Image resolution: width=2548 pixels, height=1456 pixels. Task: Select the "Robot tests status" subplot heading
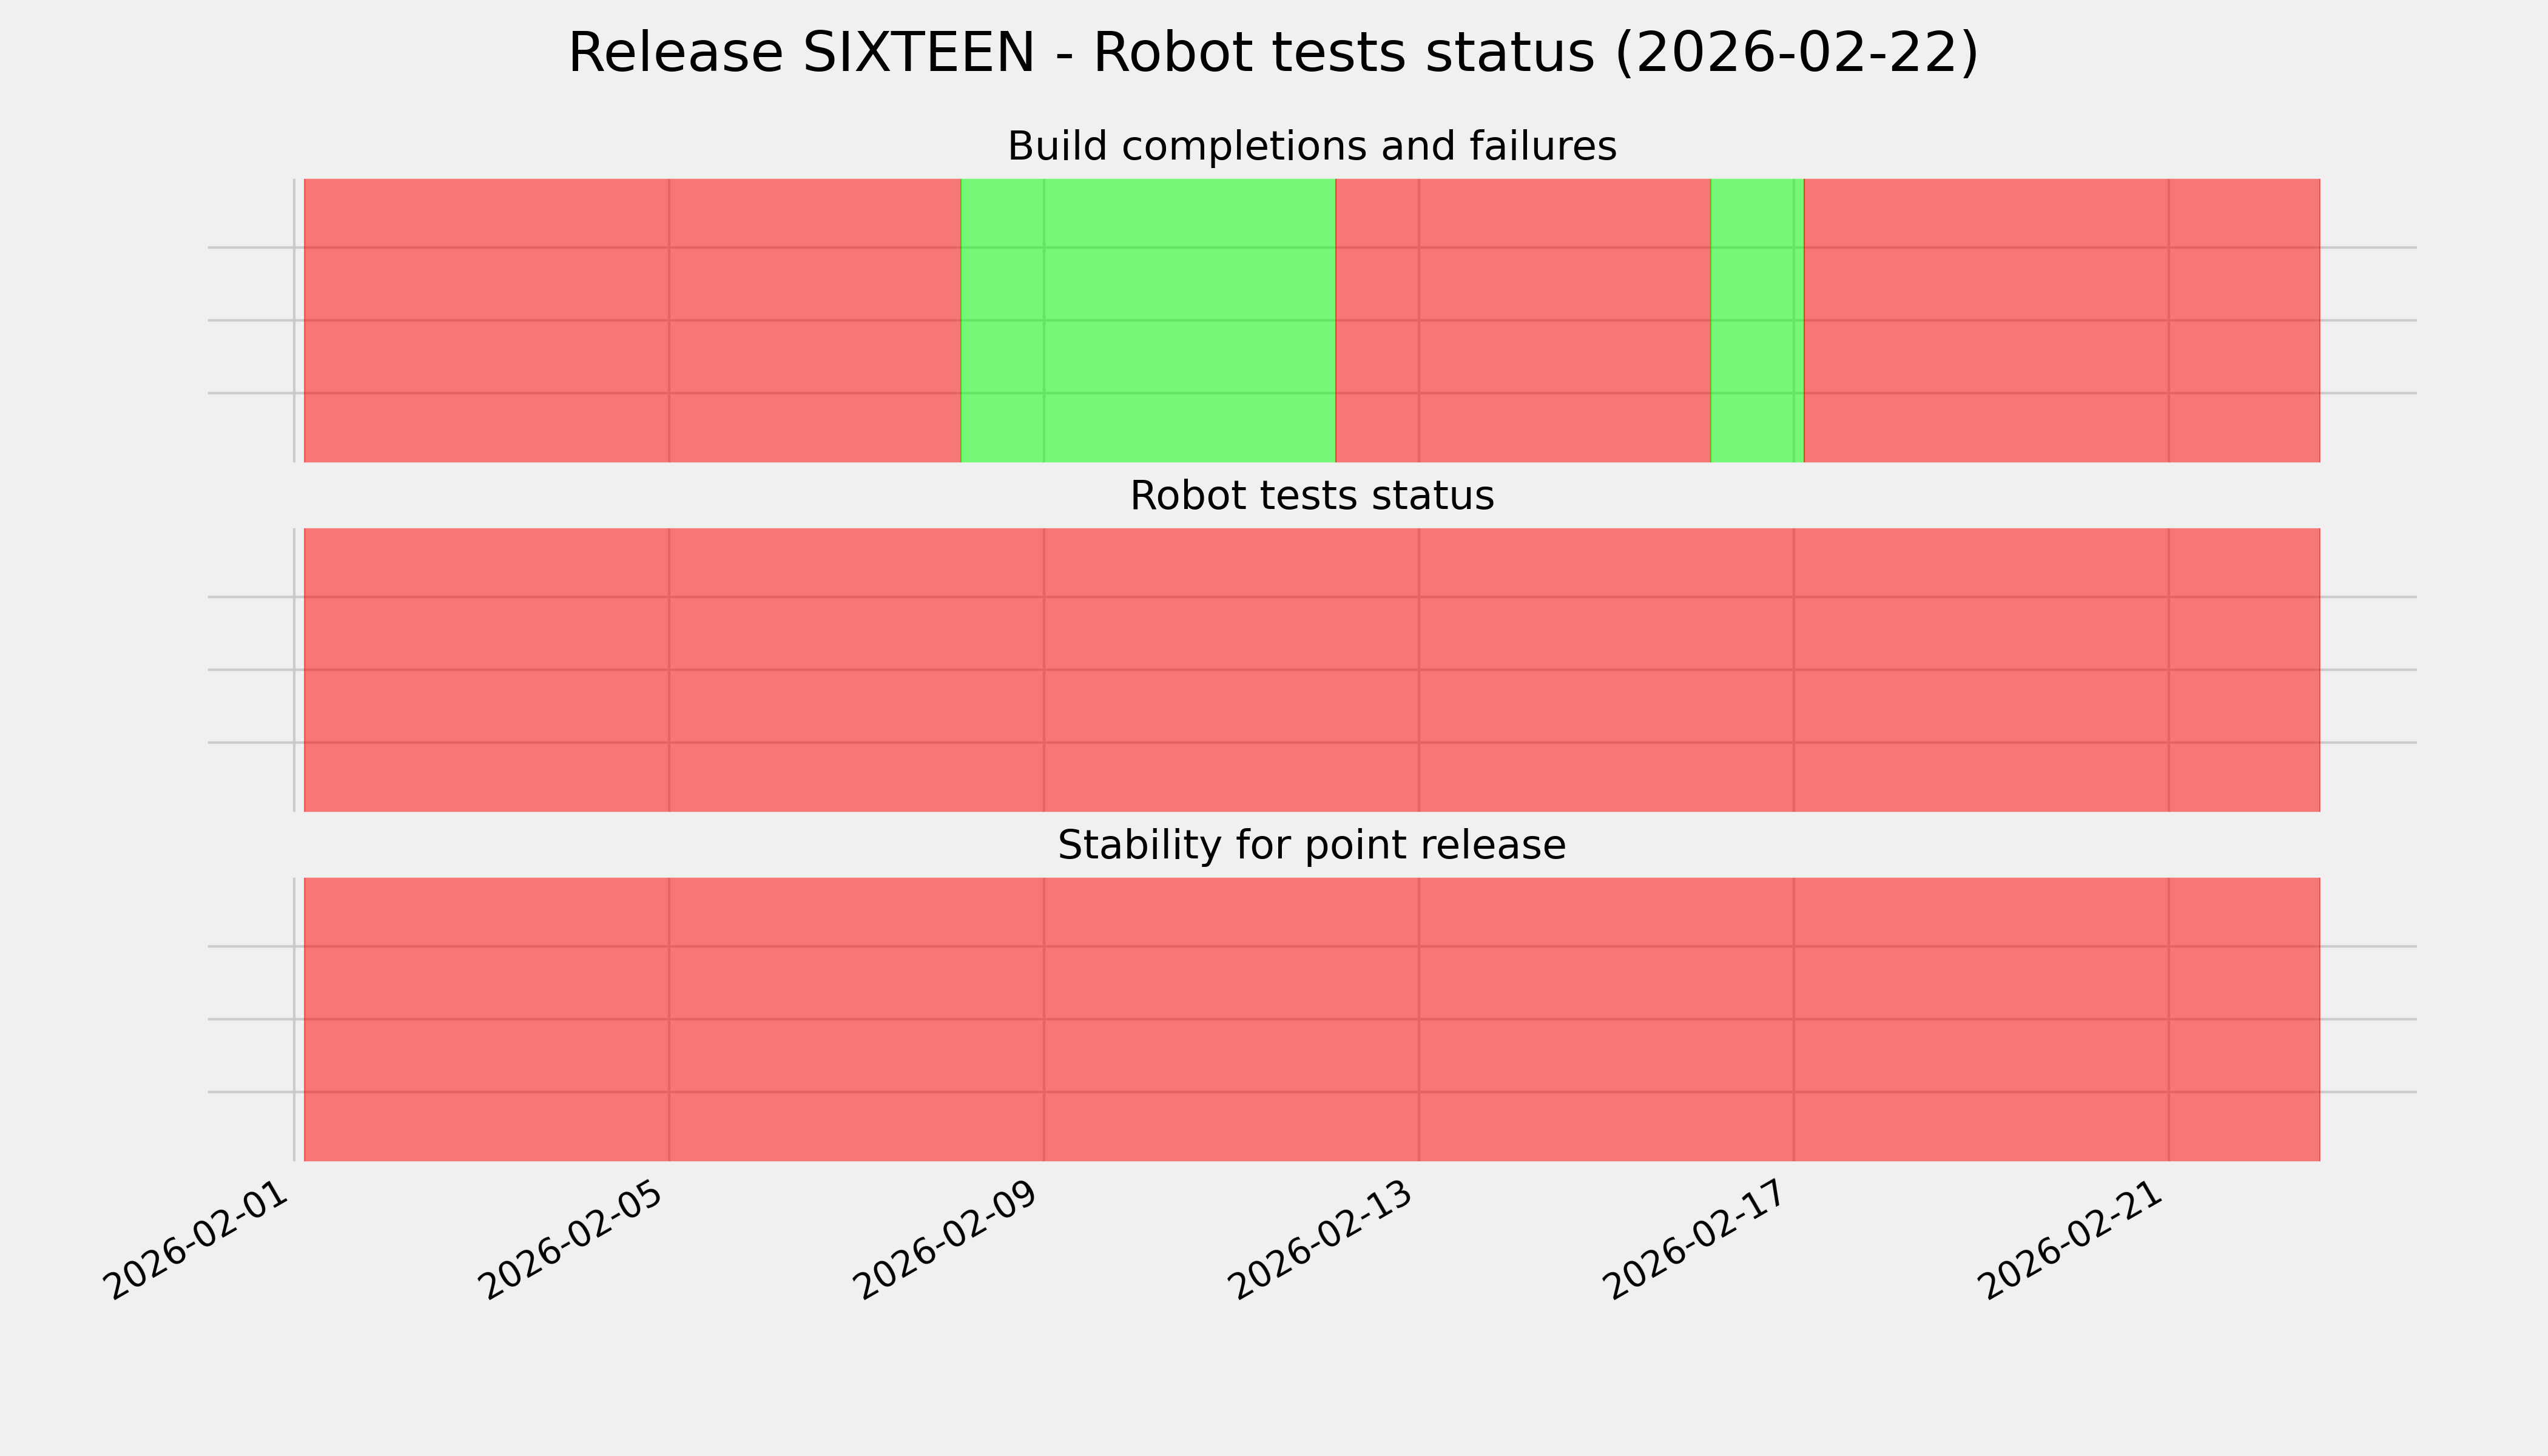click(x=1311, y=496)
